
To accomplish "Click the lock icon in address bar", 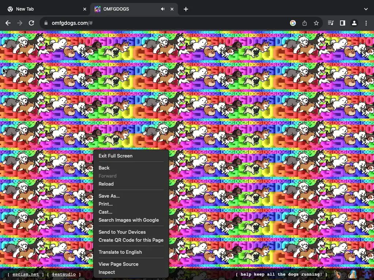I will pyautogui.click(x=46, y=23).
